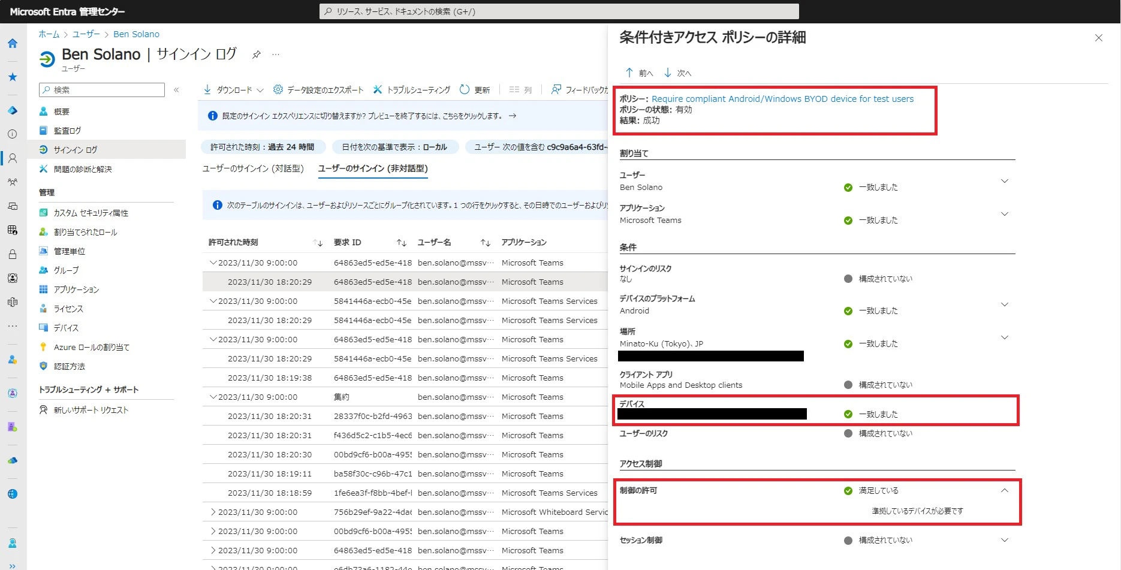1121x570 pixels.
Task: Collapse the 制御の許可 section
Action: (1005, 490)
